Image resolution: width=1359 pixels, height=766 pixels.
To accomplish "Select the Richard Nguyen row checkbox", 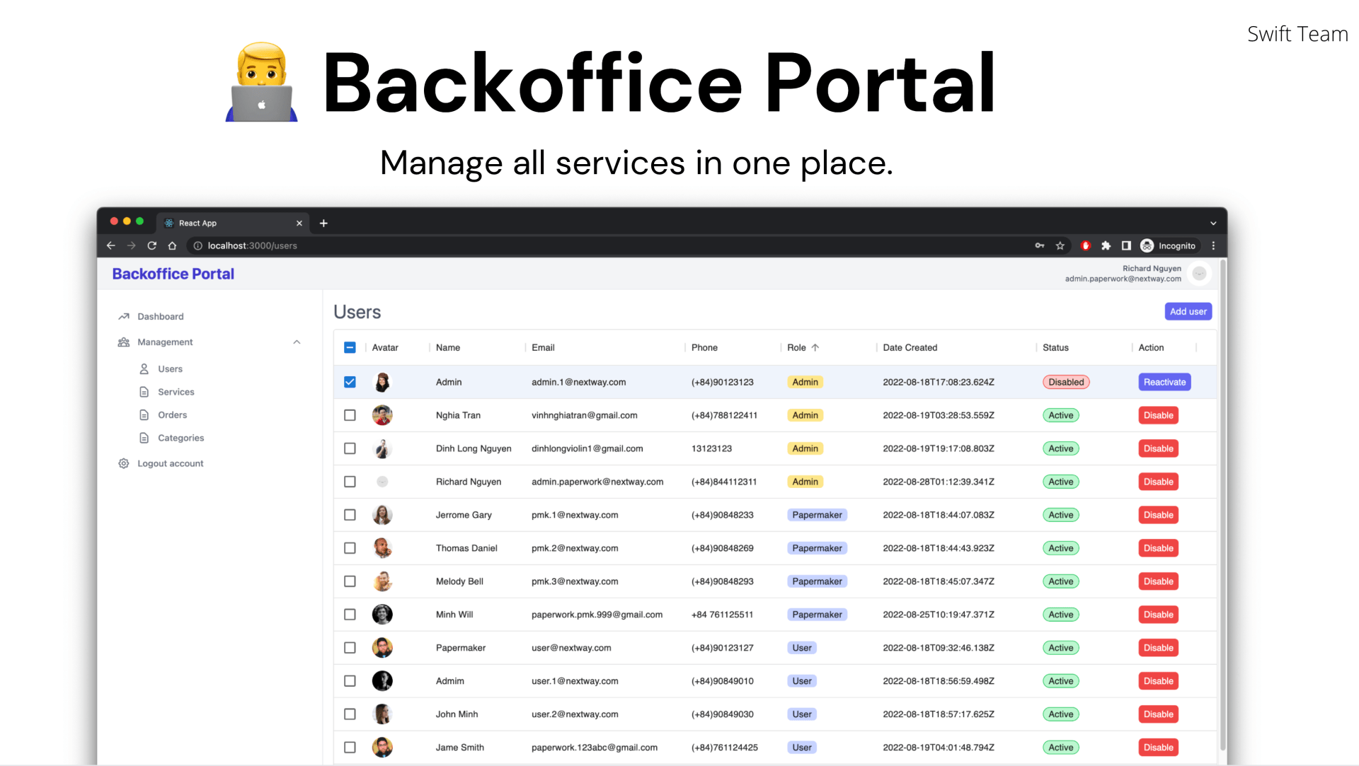I will click(350, 482).
